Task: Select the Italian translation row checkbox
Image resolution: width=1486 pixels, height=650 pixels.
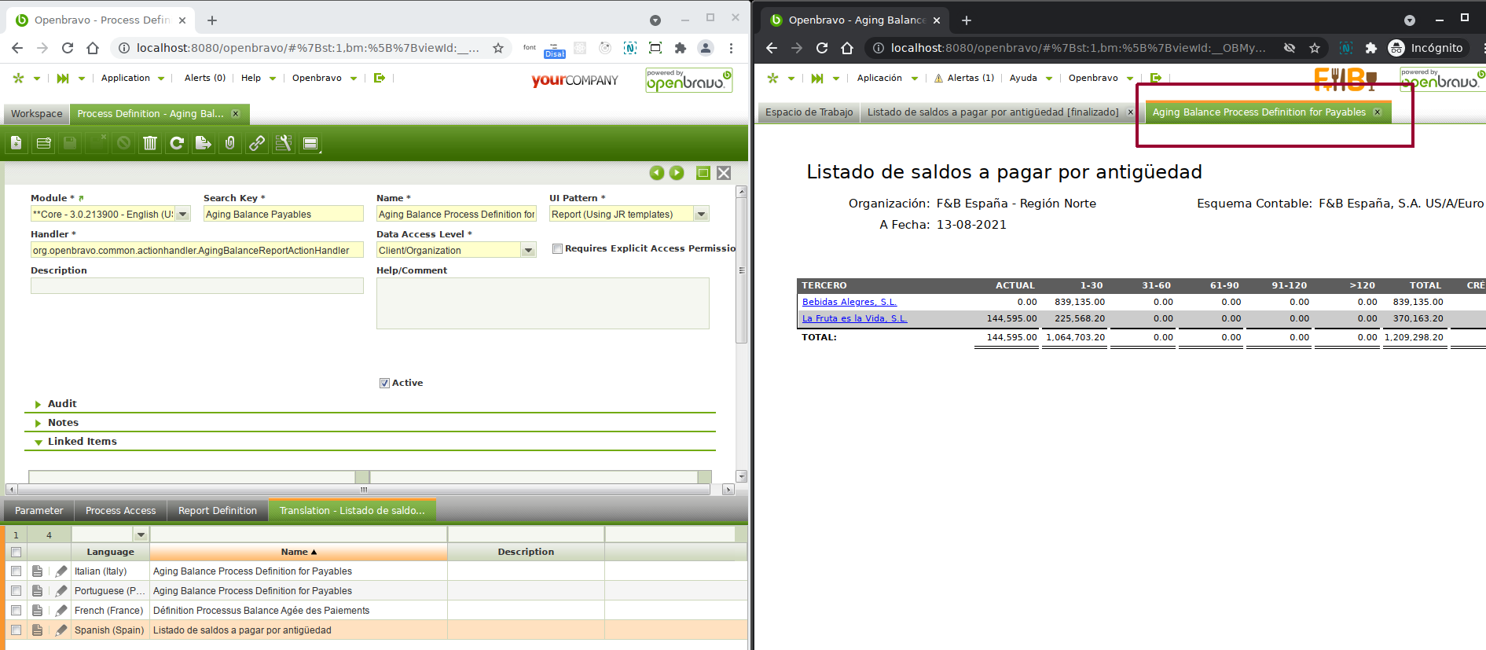Action: [16, 571]
